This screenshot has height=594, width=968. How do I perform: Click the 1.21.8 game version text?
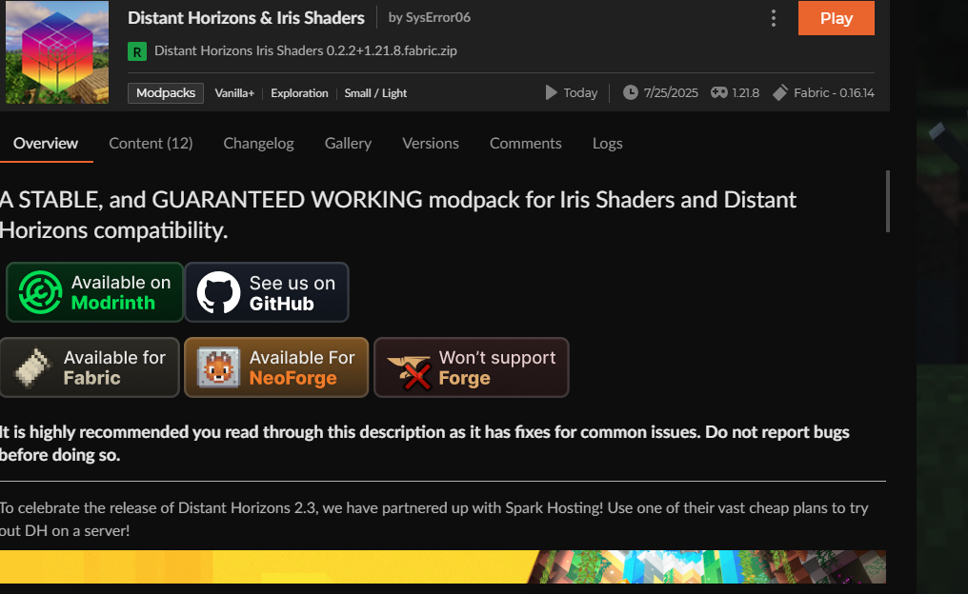coord(746,93)
